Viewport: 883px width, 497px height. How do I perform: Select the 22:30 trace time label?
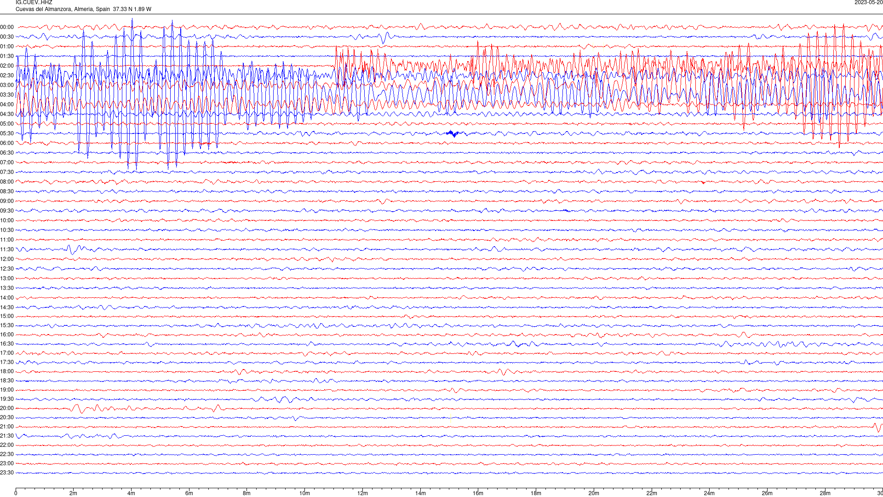pos(7,454)
